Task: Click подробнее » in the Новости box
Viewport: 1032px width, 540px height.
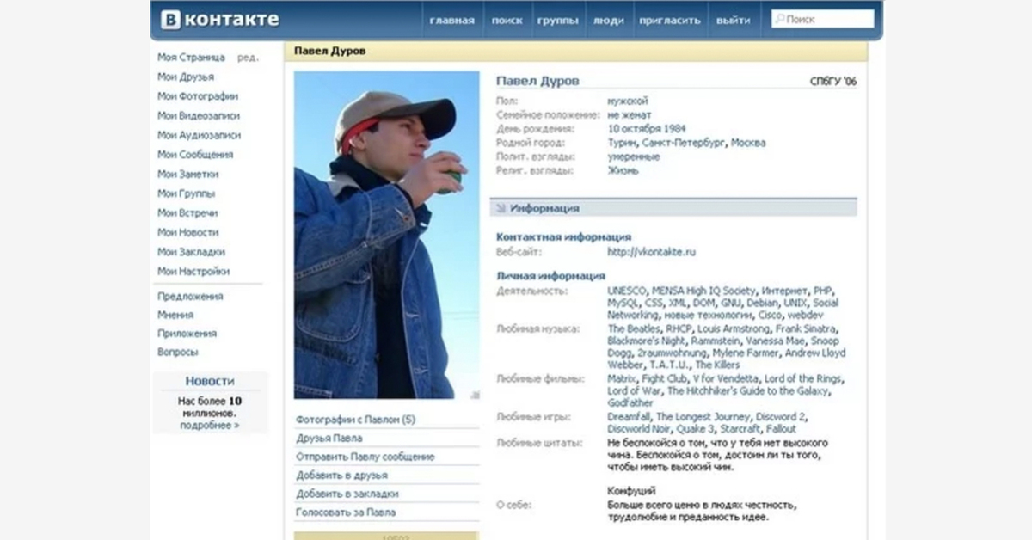Action: click(210, 425)
